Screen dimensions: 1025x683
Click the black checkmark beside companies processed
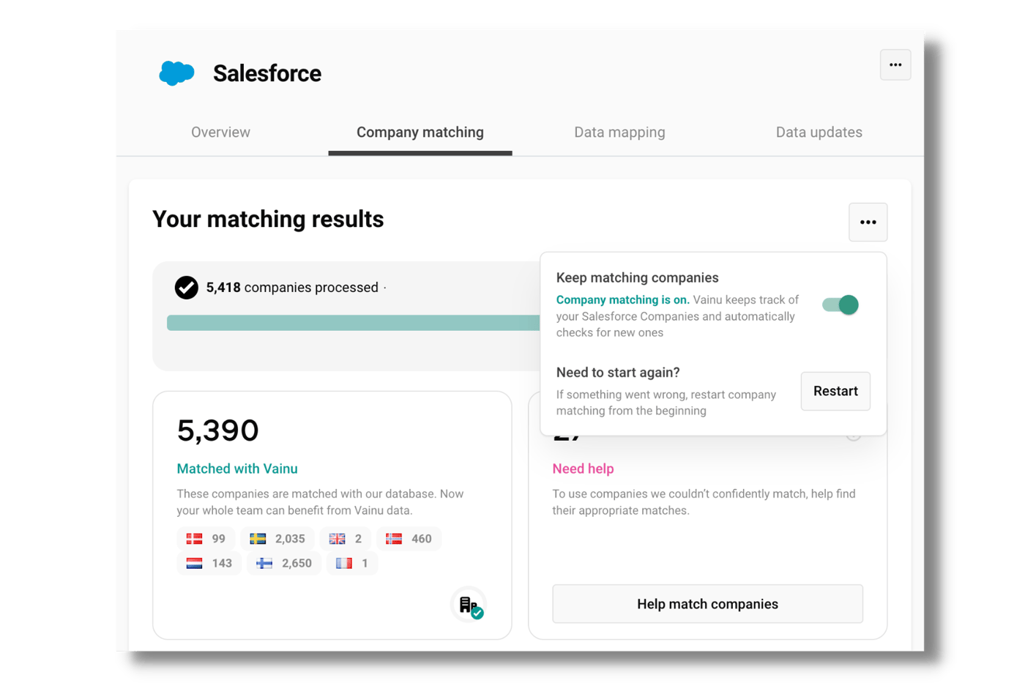187,288
